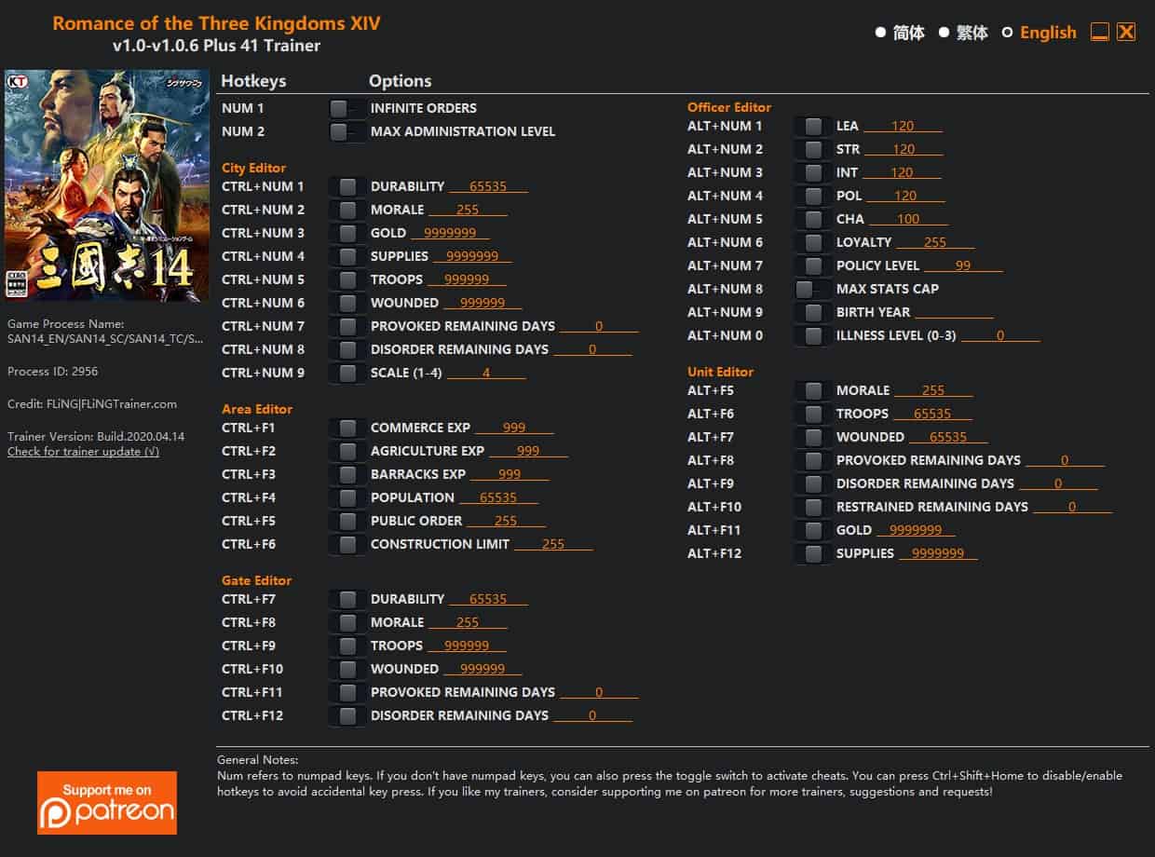Click the empty Birth Year field
The image size is (1155, 857).
(x=954, y=312)
